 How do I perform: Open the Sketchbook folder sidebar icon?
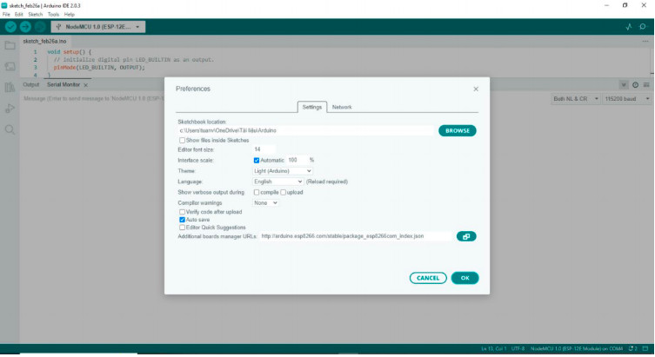tap(10, 45)
